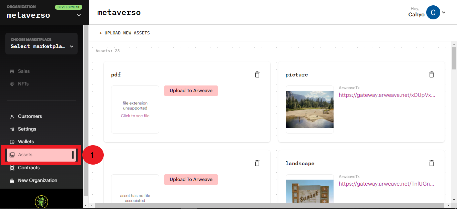The height and width of the screenshot is (209, 457).
Task: Delete the landscape asset with trash icon
Action: click(432, 163)
